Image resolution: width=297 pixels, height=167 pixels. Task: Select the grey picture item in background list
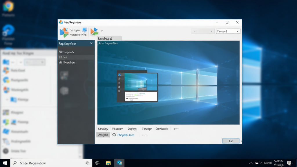click(13, 112)
